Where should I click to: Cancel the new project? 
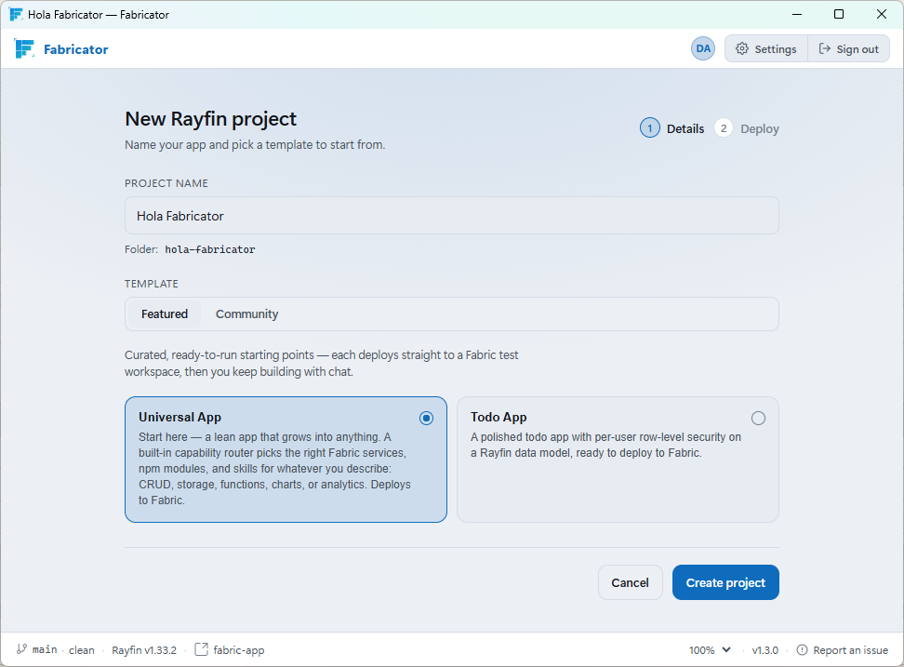coord(631,583)
